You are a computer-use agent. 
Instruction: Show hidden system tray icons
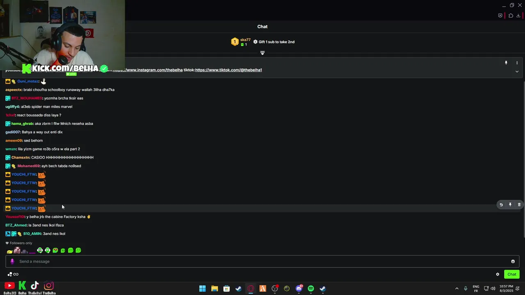457,288
